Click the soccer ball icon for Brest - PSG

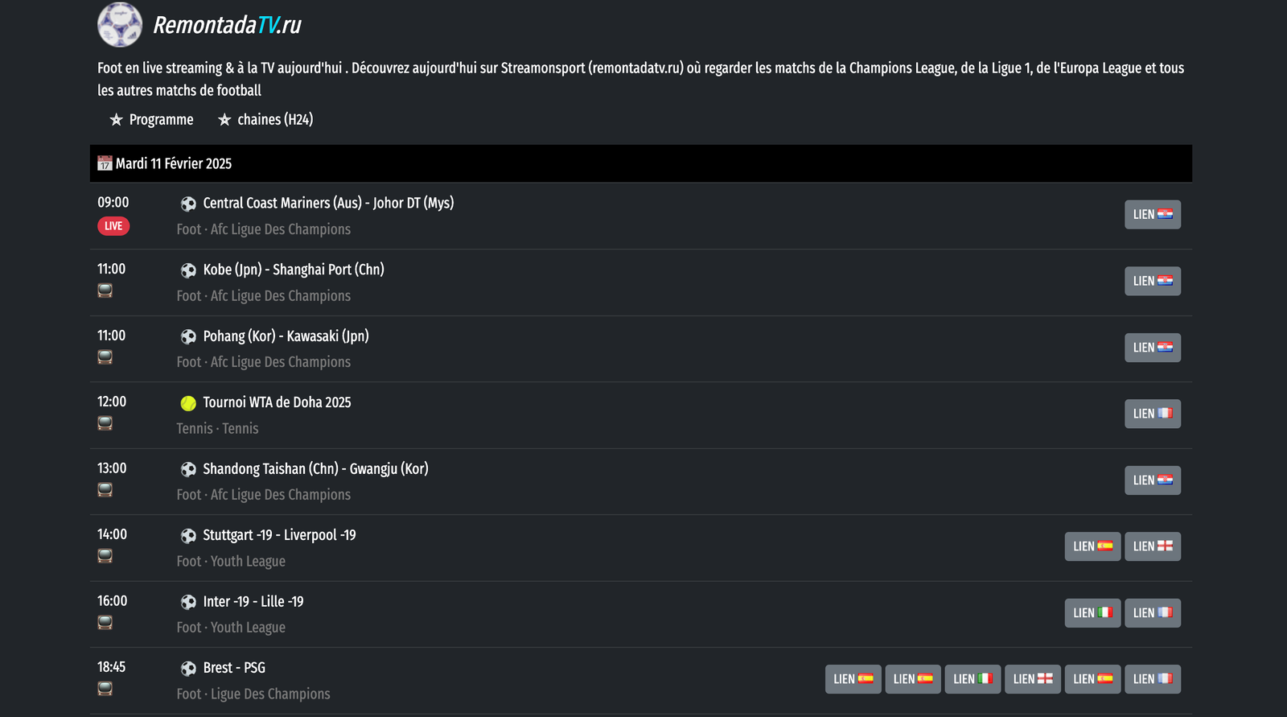click(188, 669)
